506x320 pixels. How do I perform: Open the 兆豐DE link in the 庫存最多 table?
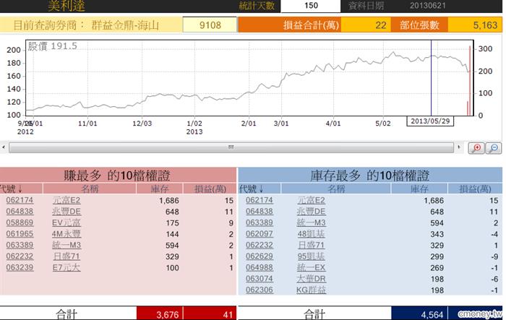tap(311, 212)
